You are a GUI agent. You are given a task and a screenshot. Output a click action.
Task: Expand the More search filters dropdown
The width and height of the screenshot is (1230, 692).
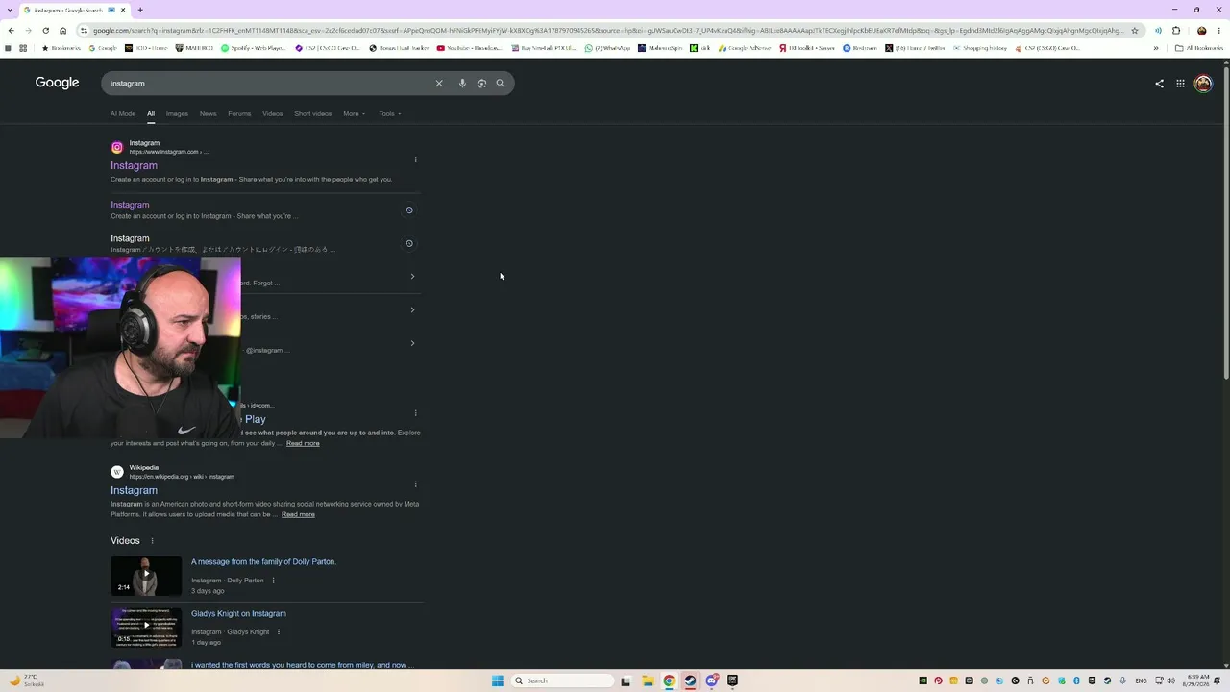[355, 113]
